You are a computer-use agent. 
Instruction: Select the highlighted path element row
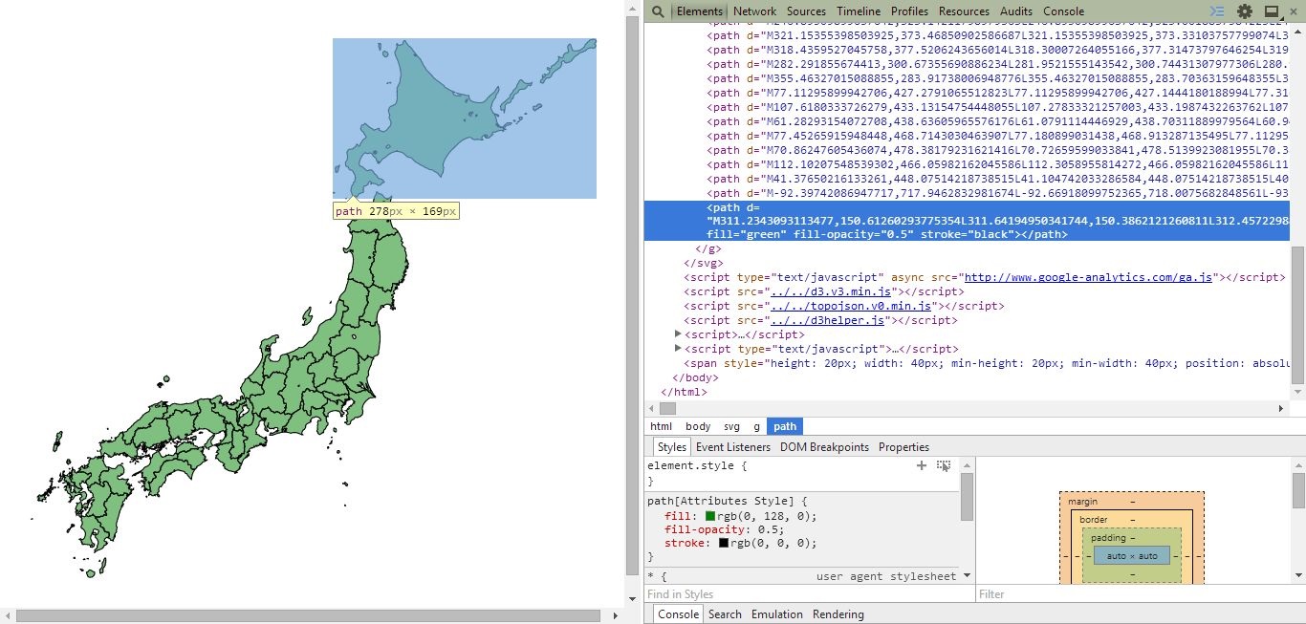[x=966, y=220]
